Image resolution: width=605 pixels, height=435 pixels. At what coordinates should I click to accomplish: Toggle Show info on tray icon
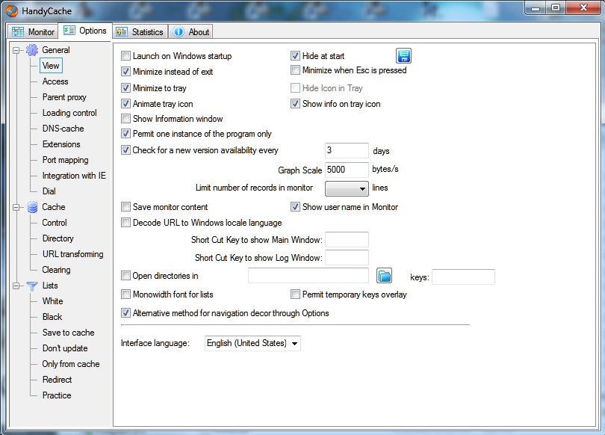click(295, 103)
